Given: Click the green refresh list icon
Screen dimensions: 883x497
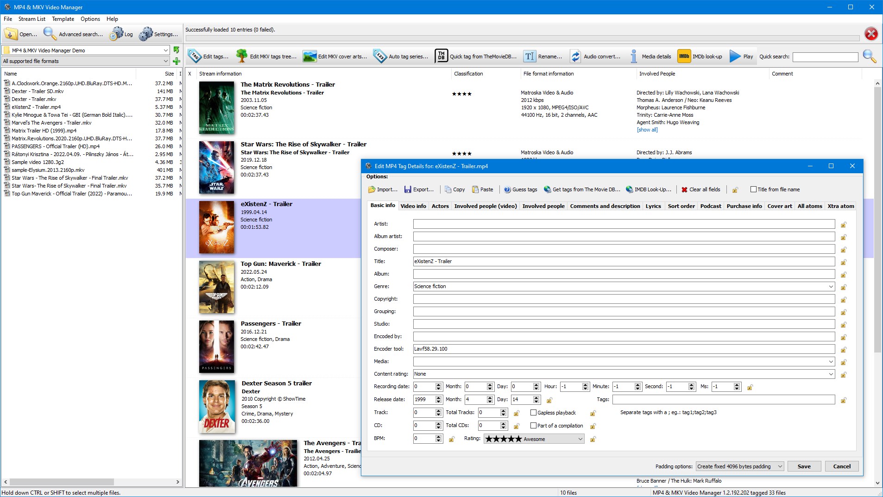Looking at the screenshot, I should point(177,50).
